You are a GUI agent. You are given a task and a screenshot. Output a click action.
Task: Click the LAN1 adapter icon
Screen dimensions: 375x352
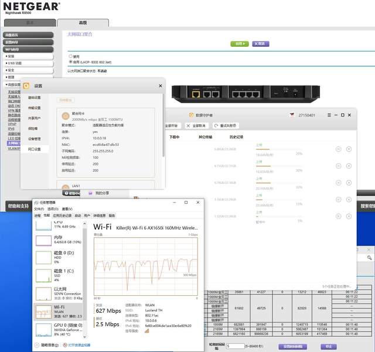tap(66, 187)
